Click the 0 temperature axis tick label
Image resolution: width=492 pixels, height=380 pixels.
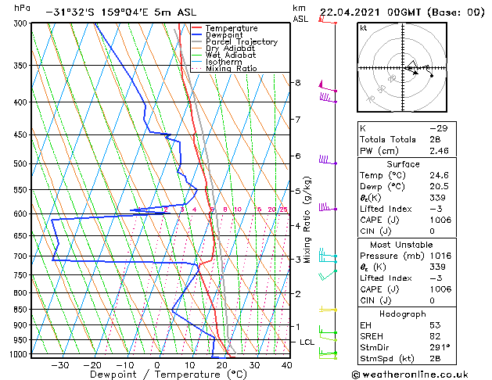(x=157, y=365)
